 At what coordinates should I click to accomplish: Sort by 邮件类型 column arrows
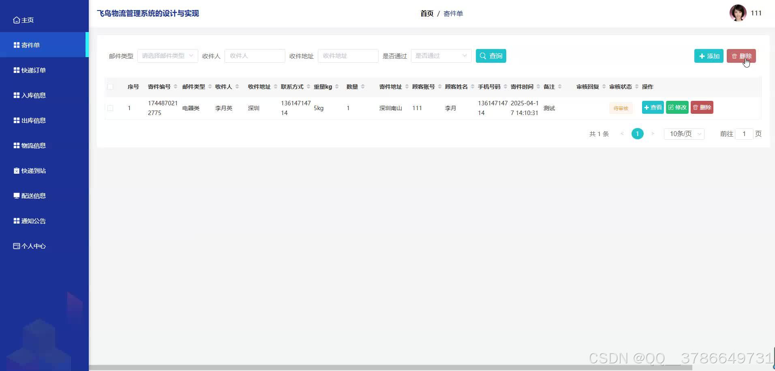click(210, 87)
